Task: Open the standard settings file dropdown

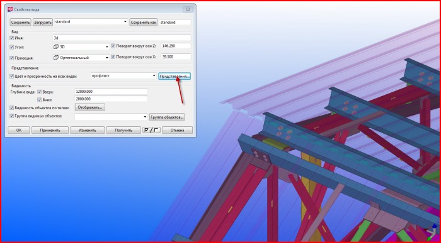Action: 125,22
